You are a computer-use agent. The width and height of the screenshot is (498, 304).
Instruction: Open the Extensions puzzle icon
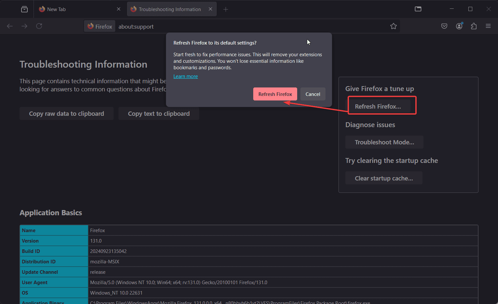pos(474,26)
